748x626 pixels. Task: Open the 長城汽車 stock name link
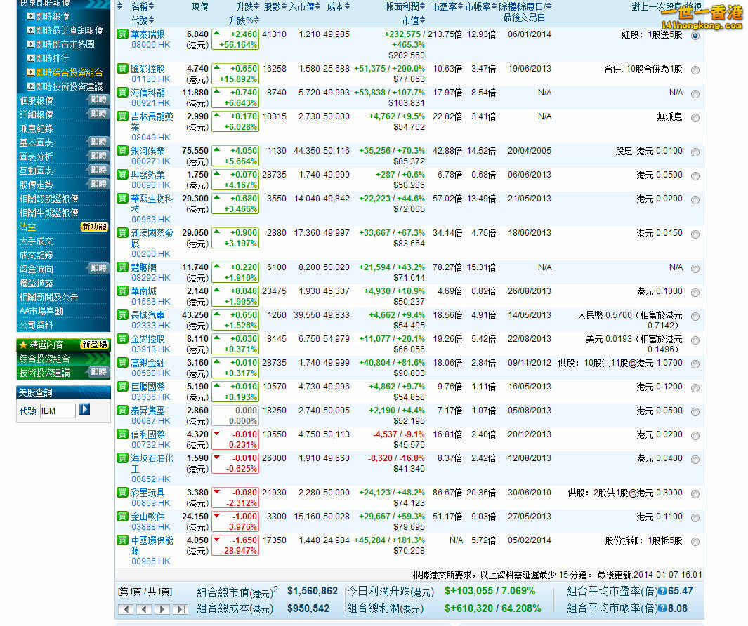tap(148, 314)
